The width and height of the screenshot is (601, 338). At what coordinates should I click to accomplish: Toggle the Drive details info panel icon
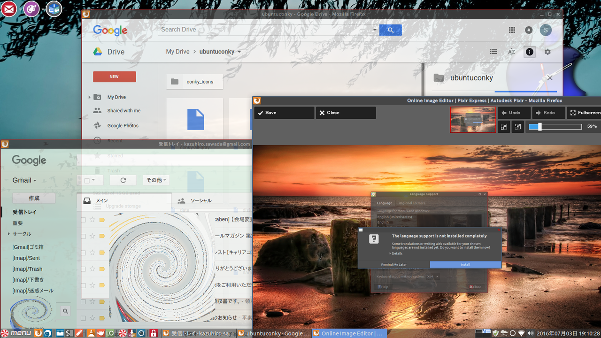(530, 52)
